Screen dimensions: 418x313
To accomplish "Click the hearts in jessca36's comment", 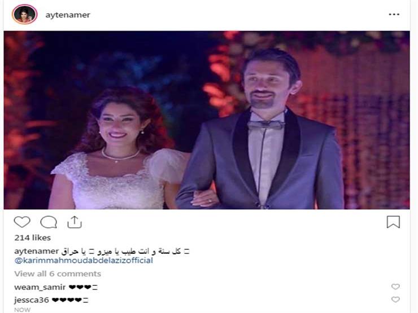I will pyautogui.click(x=70, y=300).
